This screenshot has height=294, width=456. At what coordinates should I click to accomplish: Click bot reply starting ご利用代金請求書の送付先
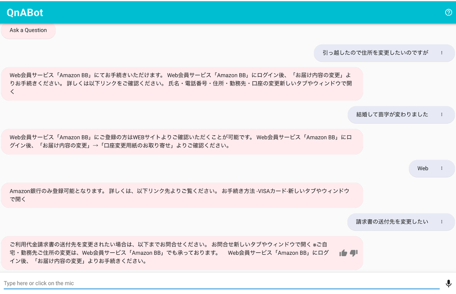tap(182, 253)
